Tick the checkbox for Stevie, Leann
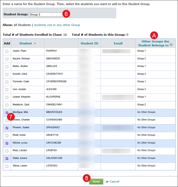The height and width of the screenshot is (187, 178). [x=7, y=166]
